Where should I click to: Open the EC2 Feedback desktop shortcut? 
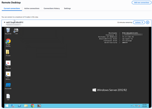(x=8, y=65)
